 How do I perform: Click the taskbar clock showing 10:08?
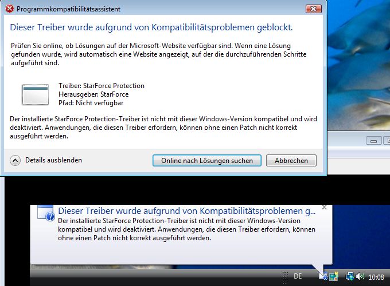(377, 276)
